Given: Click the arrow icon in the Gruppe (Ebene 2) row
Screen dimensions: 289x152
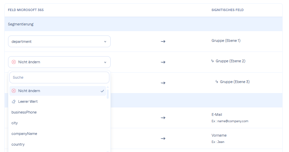Looking at the screenshot, I should [163, 62].
